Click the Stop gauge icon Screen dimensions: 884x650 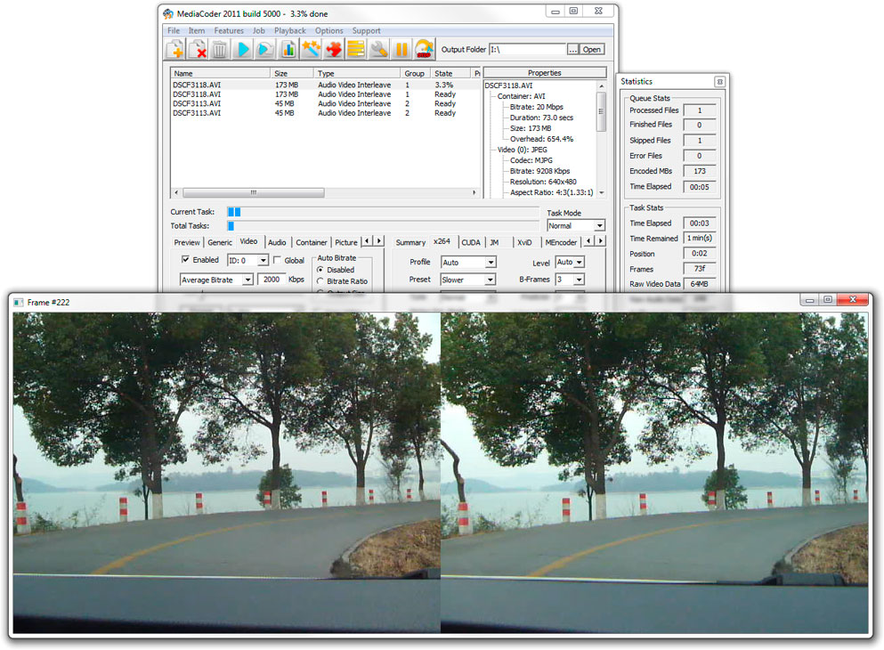(x=424, y=50)
